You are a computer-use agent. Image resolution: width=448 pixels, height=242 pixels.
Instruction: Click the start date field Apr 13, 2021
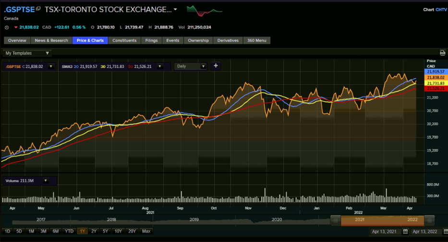(385, 231)
